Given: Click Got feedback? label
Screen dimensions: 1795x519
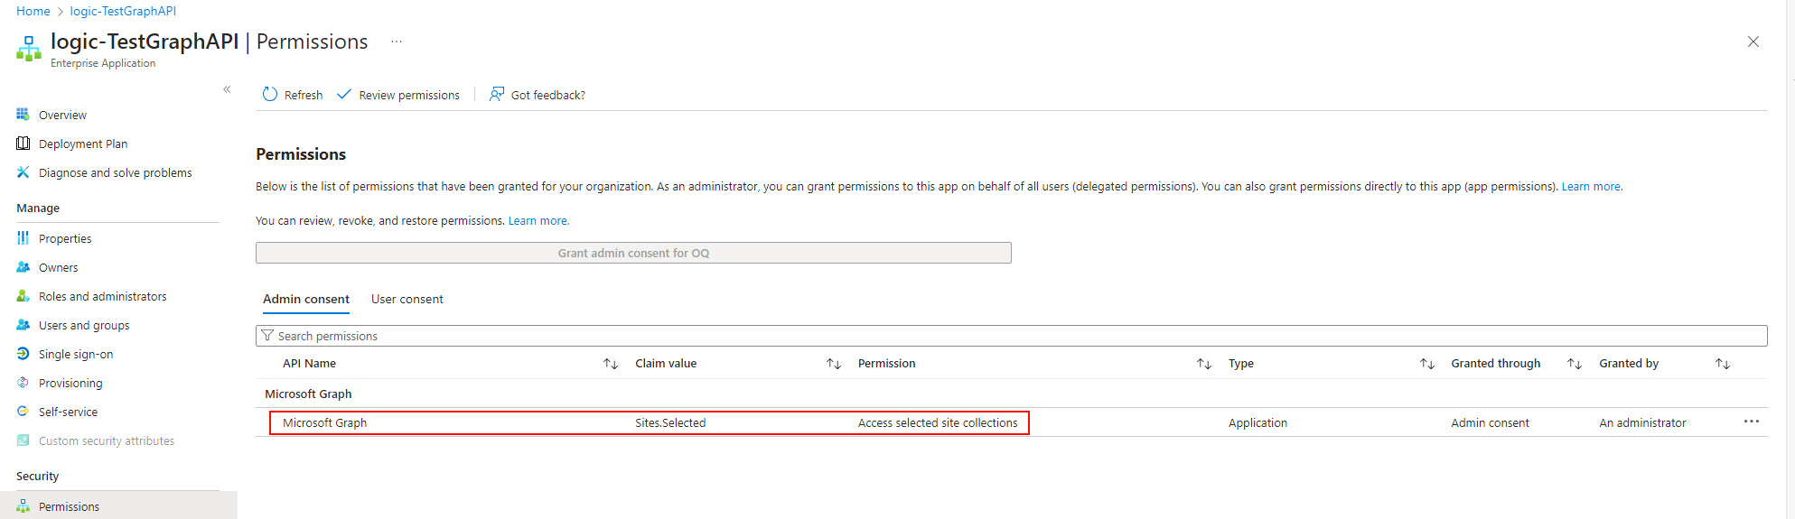Looking at the screenshot, I should [x=548, y=95].
